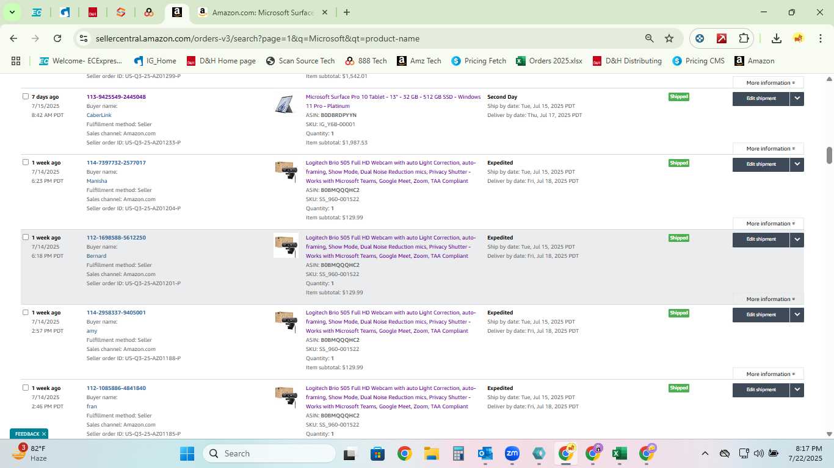The width and height of the screenshot is (834, 468).
Task: Open Microsoft Store from taskbar
Action: [x=377, y=453]
